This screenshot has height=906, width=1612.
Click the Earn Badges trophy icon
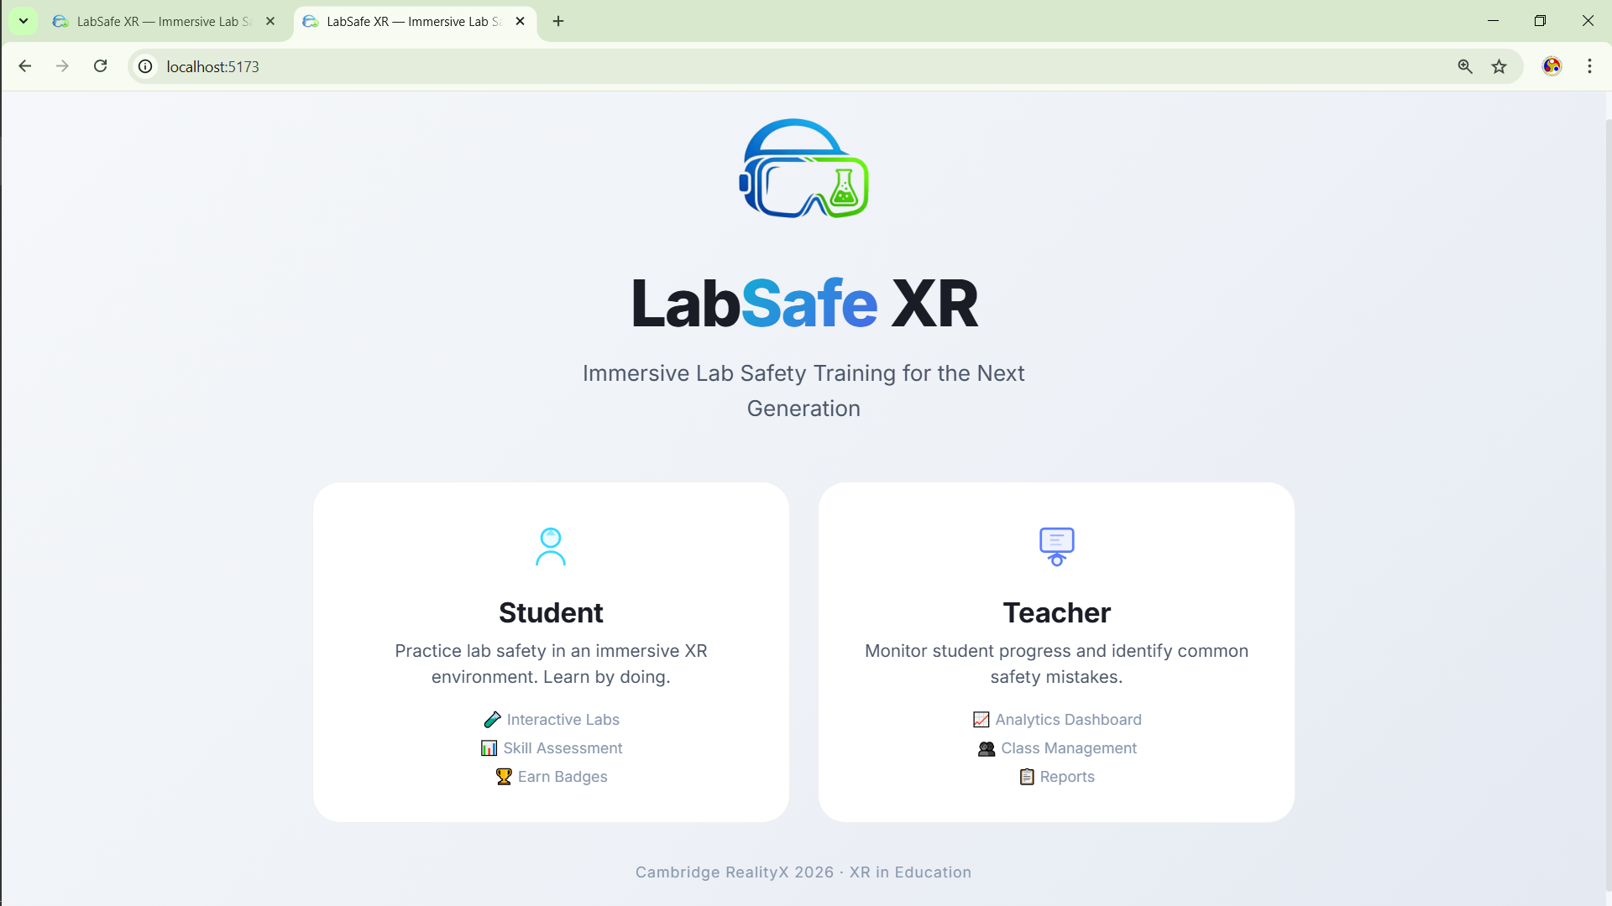504,777
